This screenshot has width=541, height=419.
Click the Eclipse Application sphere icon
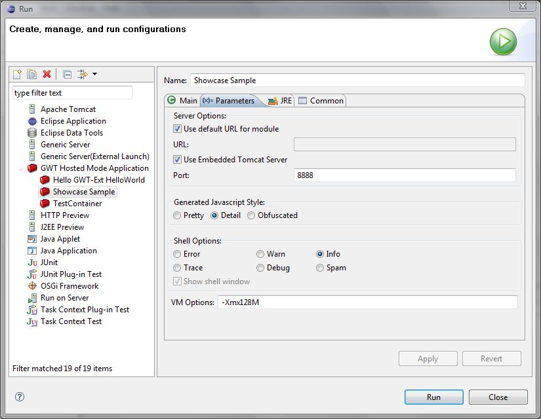(x=32, y=121)
